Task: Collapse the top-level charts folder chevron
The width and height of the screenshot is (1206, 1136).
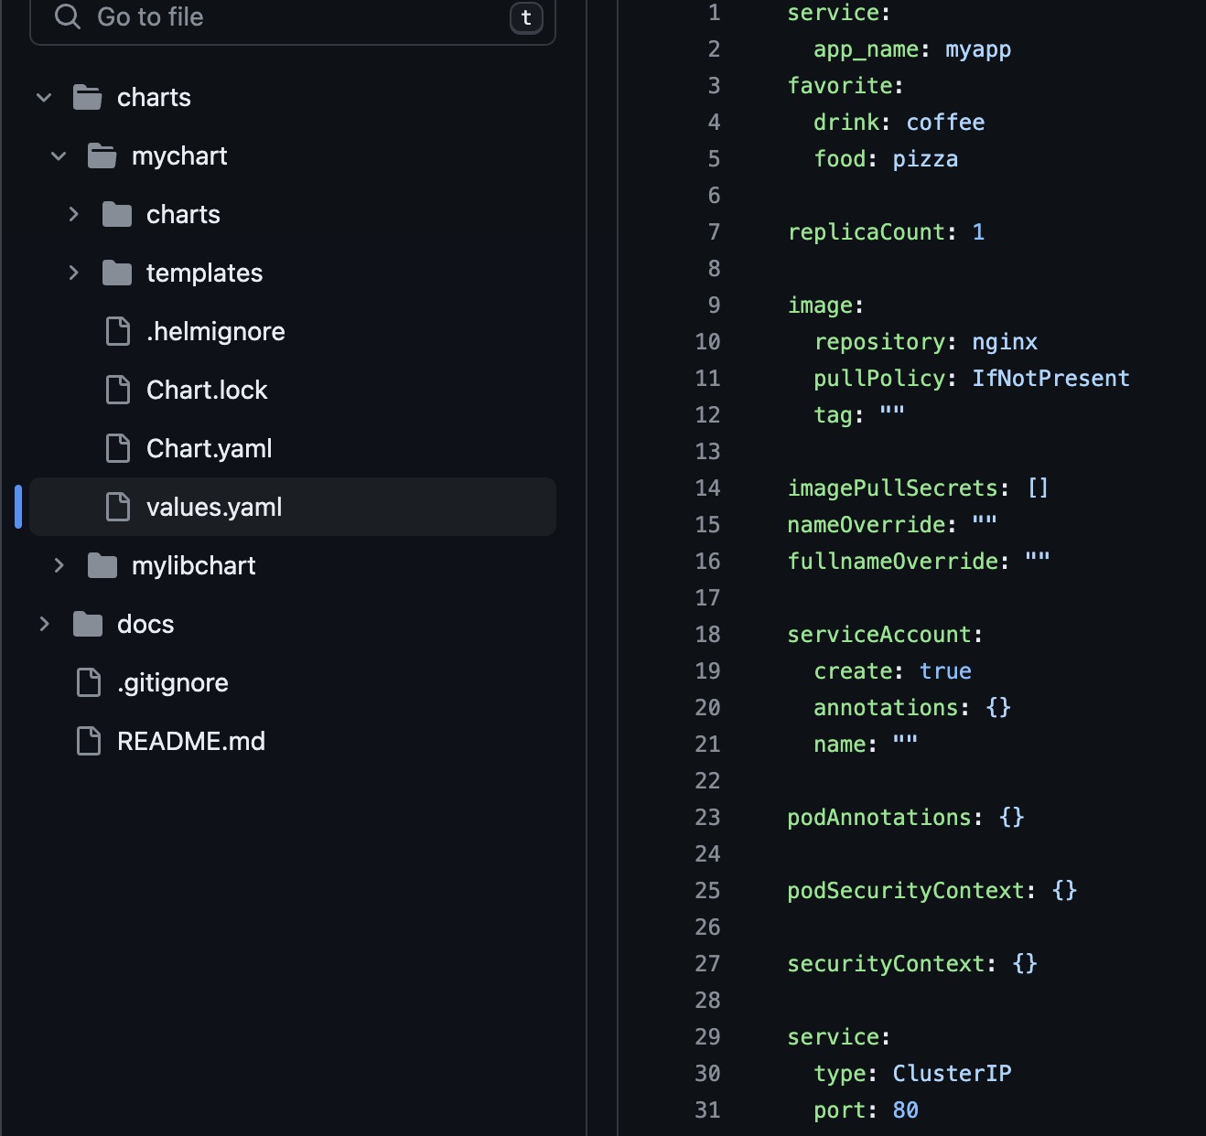Action: click(x=44, y=97)
